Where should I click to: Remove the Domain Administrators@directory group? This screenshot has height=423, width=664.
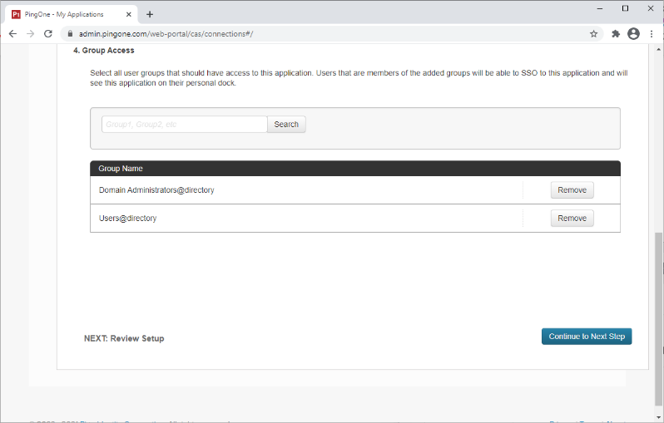click(572, 190)
